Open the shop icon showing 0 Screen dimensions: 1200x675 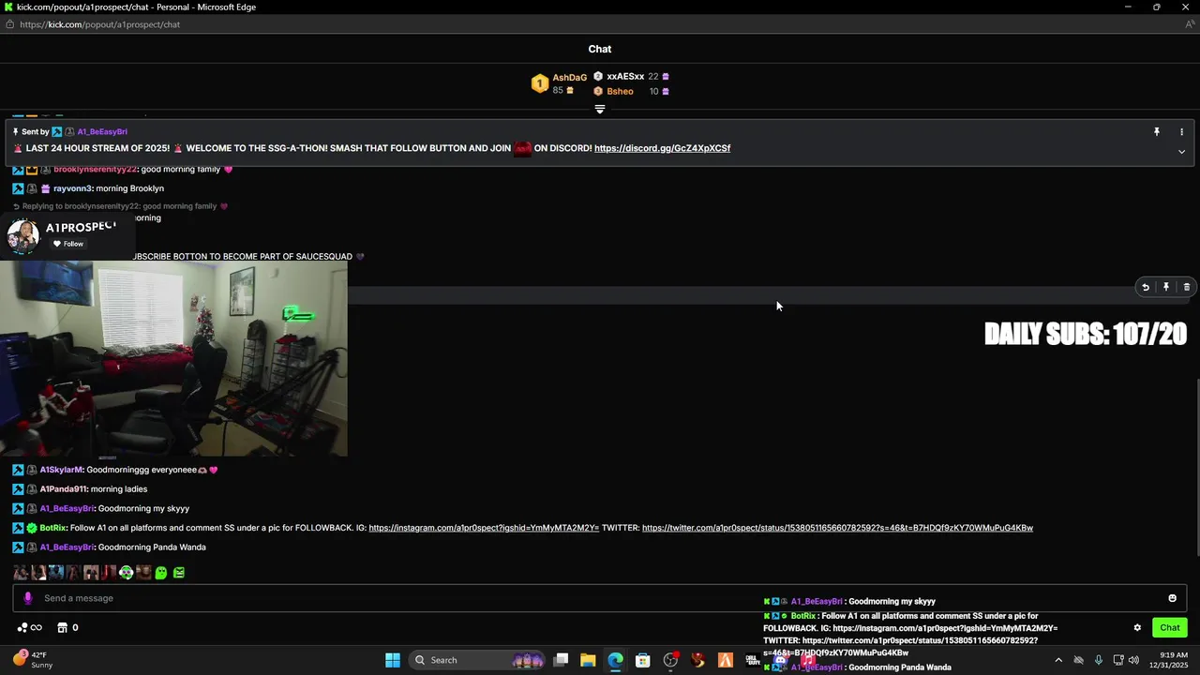pyautogui.click(x=67, y=628)
